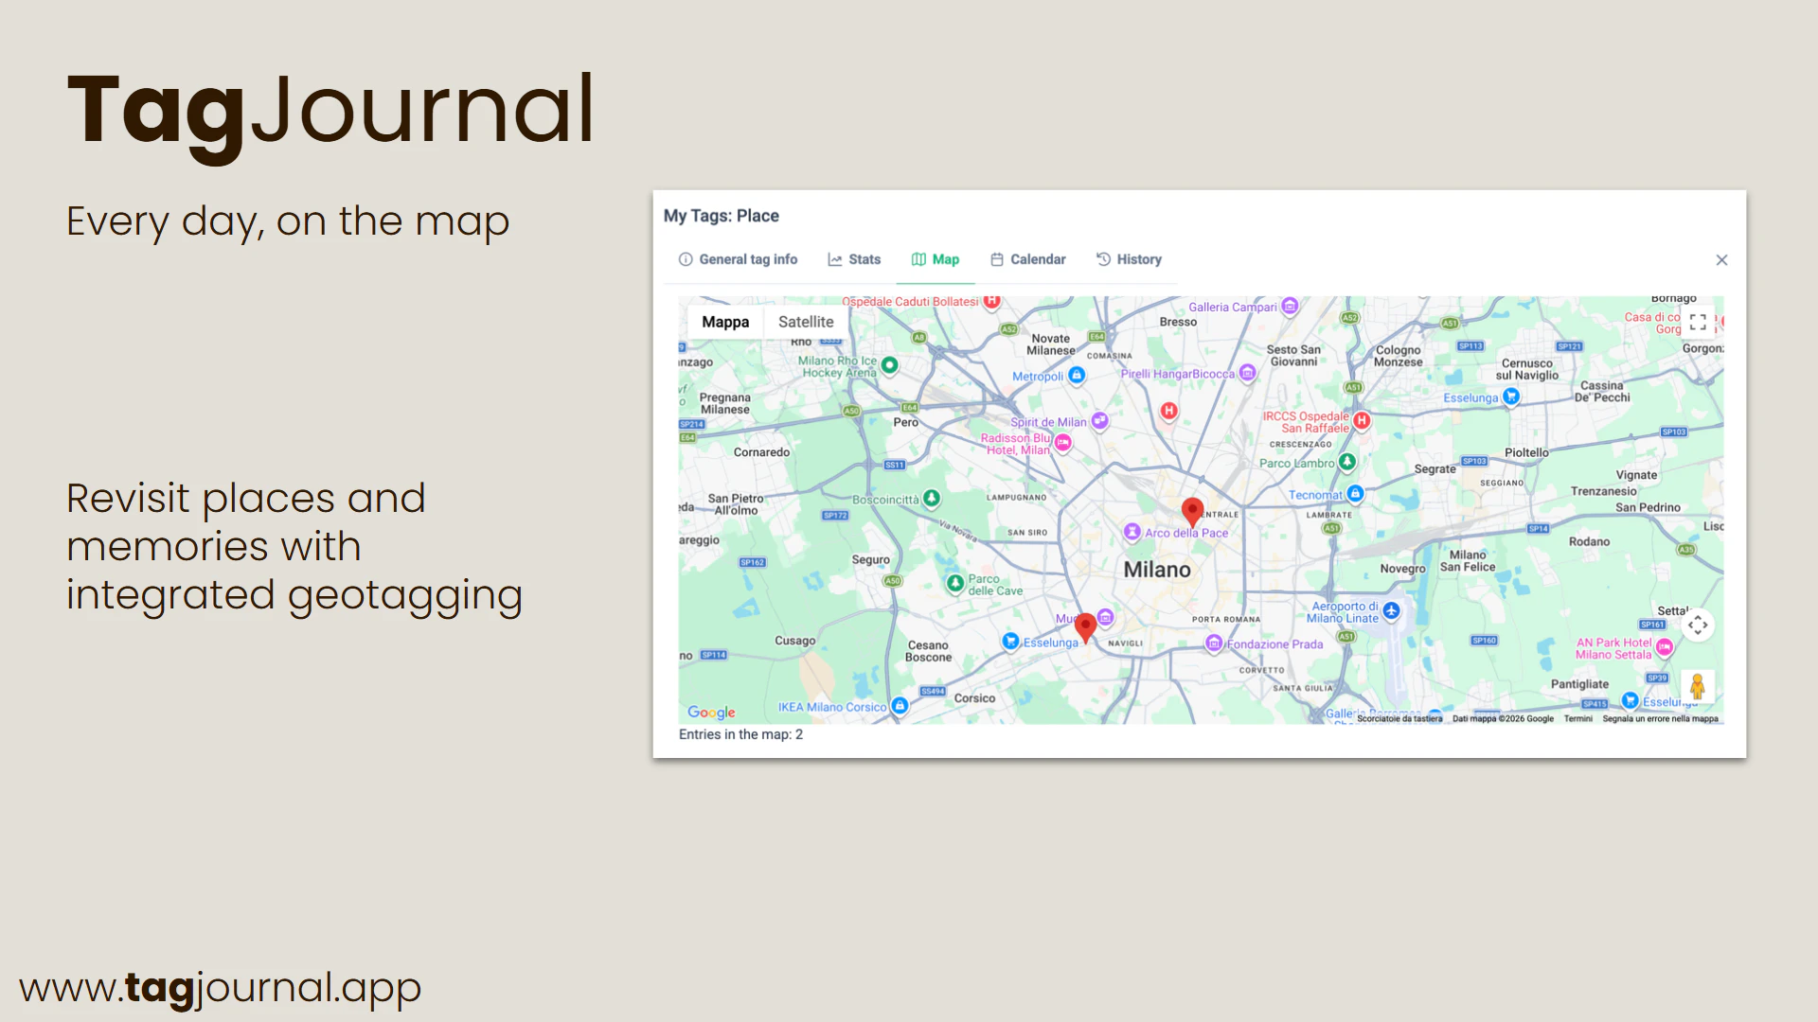Click the Segrate town label
This screenshot has height=1022, width=1818.
1435,469
